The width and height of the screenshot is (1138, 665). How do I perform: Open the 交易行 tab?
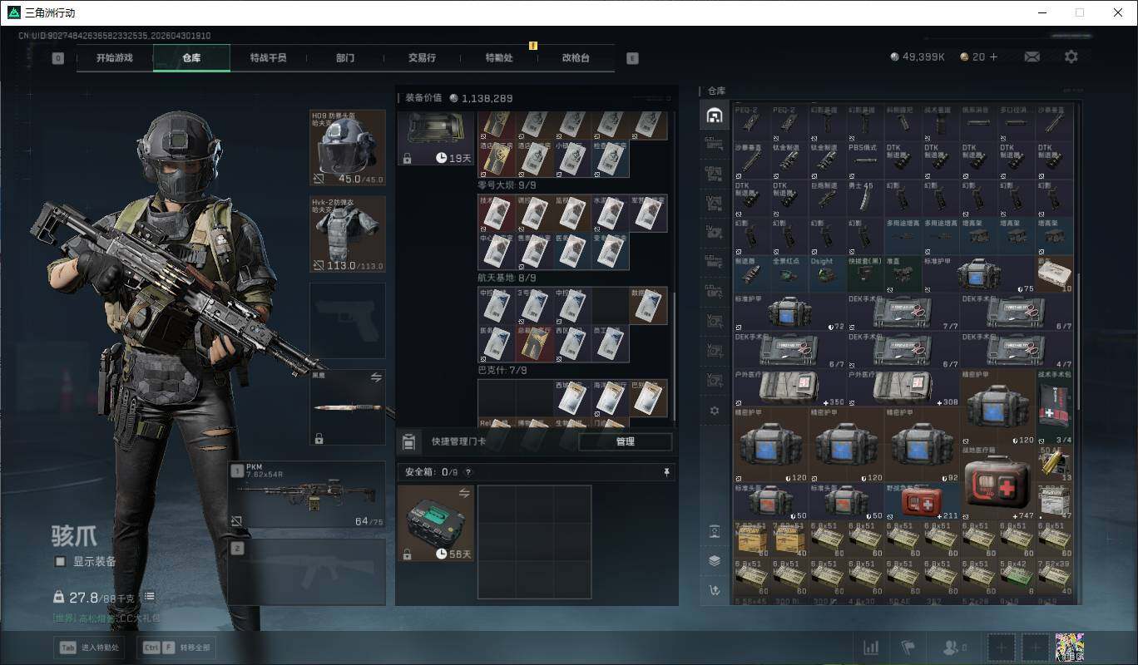tap(422, 58)
